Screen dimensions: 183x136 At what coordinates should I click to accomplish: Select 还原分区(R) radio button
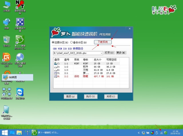[x=60, y=43]
